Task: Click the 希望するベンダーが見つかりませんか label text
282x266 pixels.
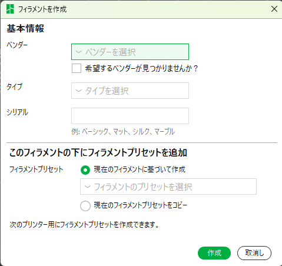Action: tap(141, 68)
